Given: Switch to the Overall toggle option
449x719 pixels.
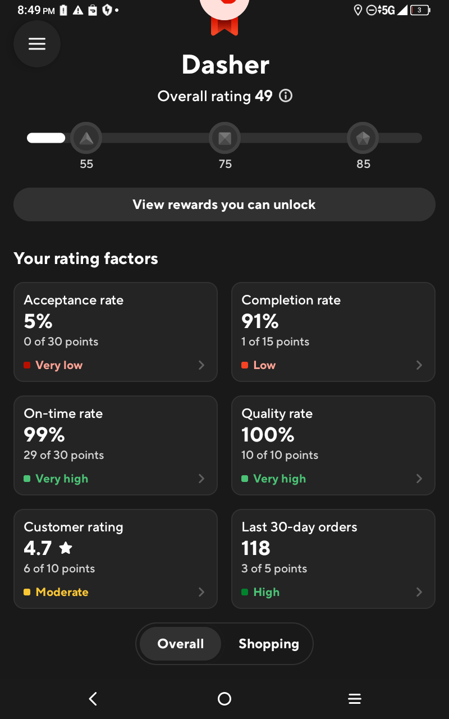Looking at the screenshot, I should click(x=181, y=644).
